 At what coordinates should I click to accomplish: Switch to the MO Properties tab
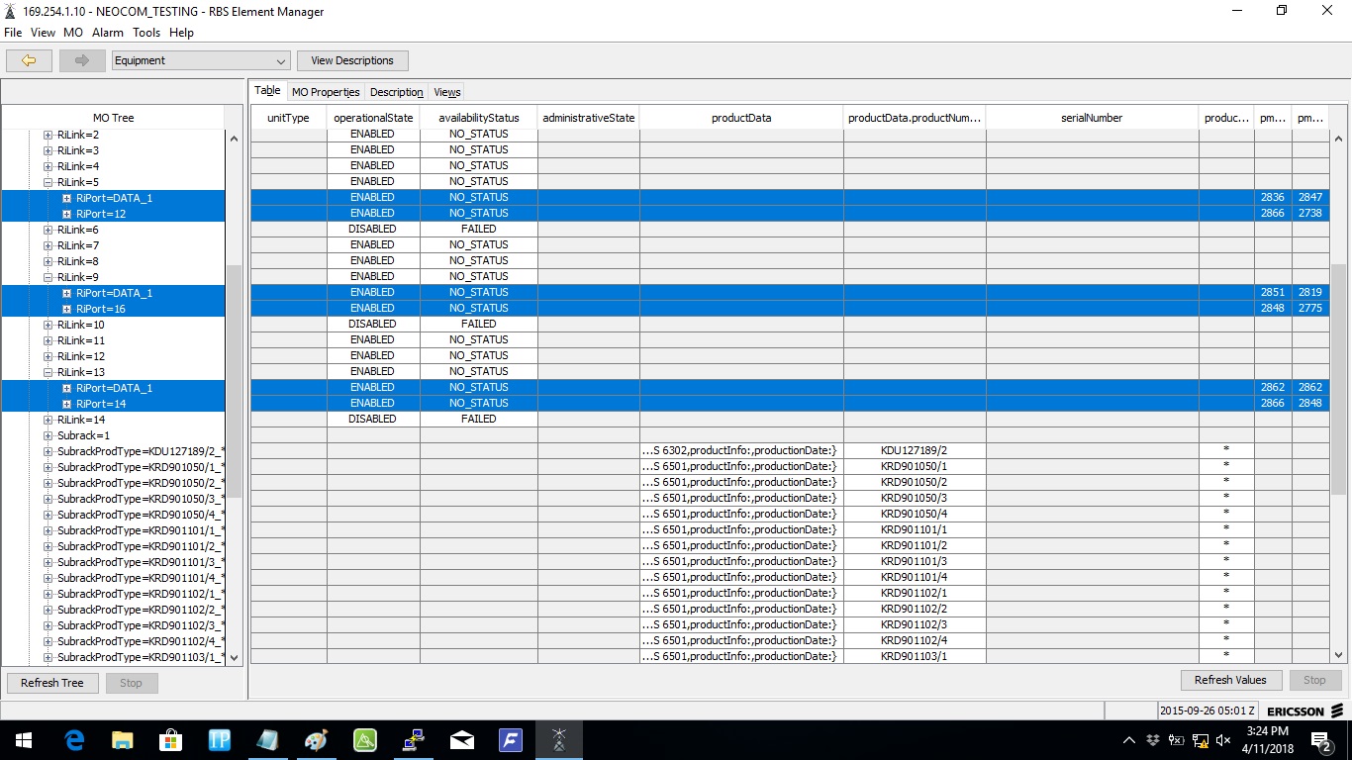click(326, 92)
